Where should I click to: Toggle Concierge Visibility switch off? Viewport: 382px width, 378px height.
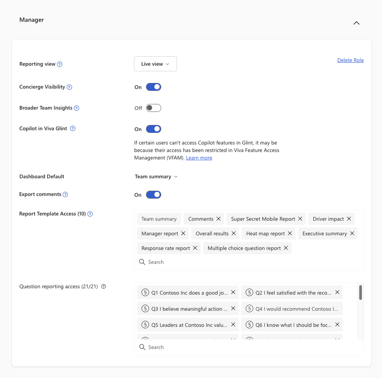(154, 87)
